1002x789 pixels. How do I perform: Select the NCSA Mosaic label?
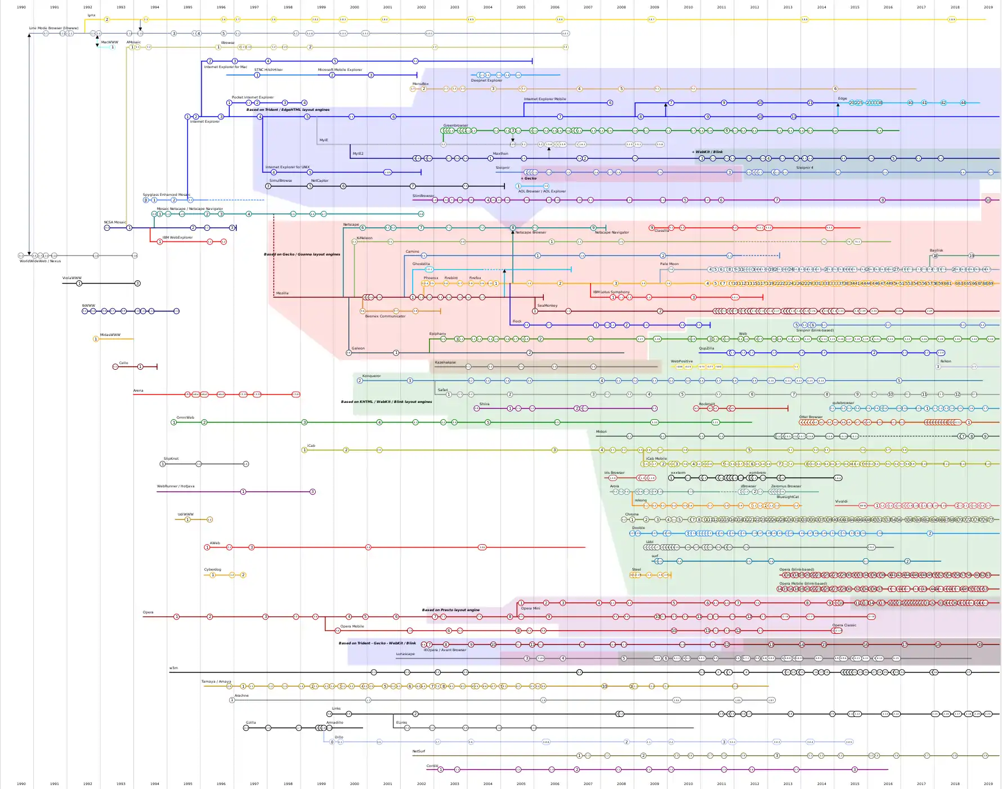point(115,222)
